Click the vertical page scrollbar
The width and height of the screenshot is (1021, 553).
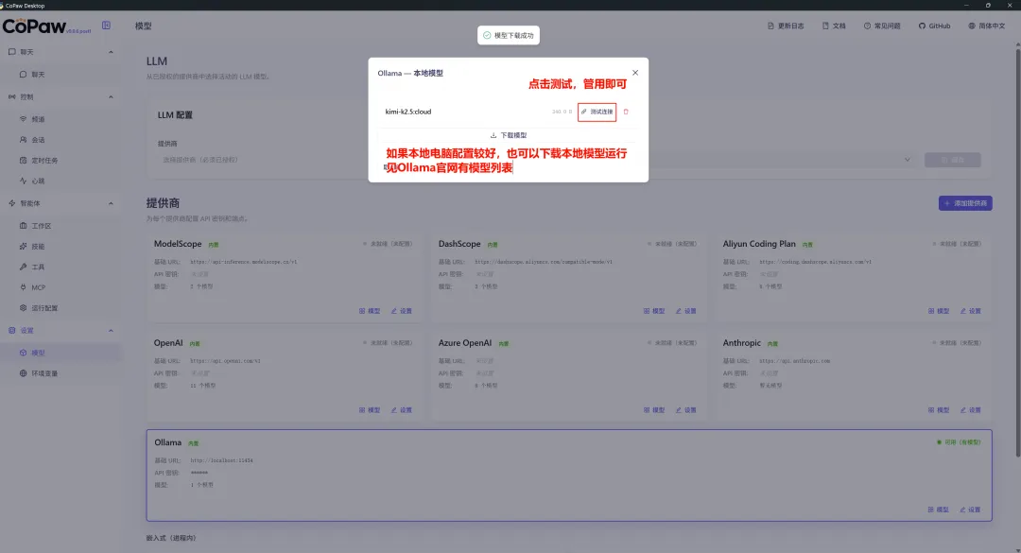pos(1018,251)
